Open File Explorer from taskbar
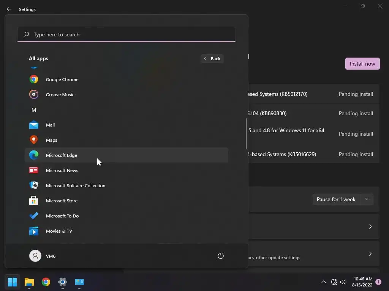This screenshot has width=389, height=291. pos(29,282)
